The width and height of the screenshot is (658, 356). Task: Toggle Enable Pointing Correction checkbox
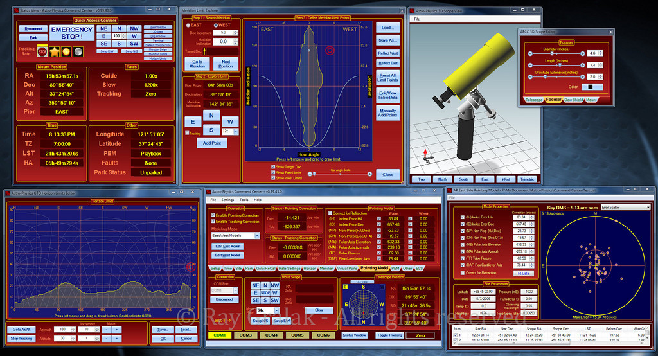coord(213,215)
